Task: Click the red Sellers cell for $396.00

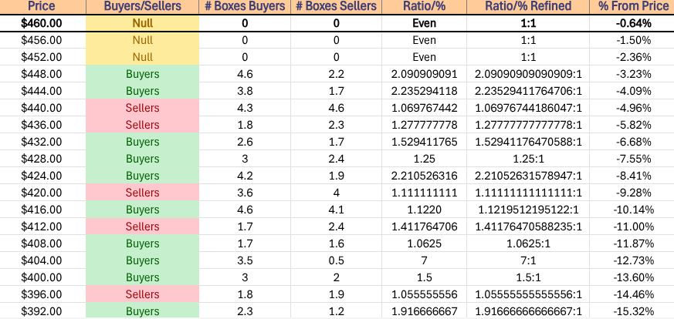Action: [x=143, y=294]
